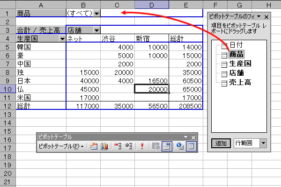Viewport: 281px width, 187px height.
Task: Select row header 1
Action: pyautogui.click(x=7, y=14)
